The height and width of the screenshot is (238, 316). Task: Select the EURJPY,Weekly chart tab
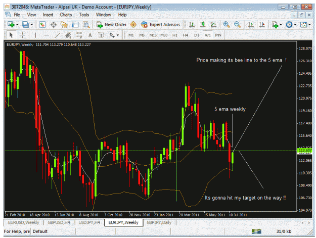(123, 222)
